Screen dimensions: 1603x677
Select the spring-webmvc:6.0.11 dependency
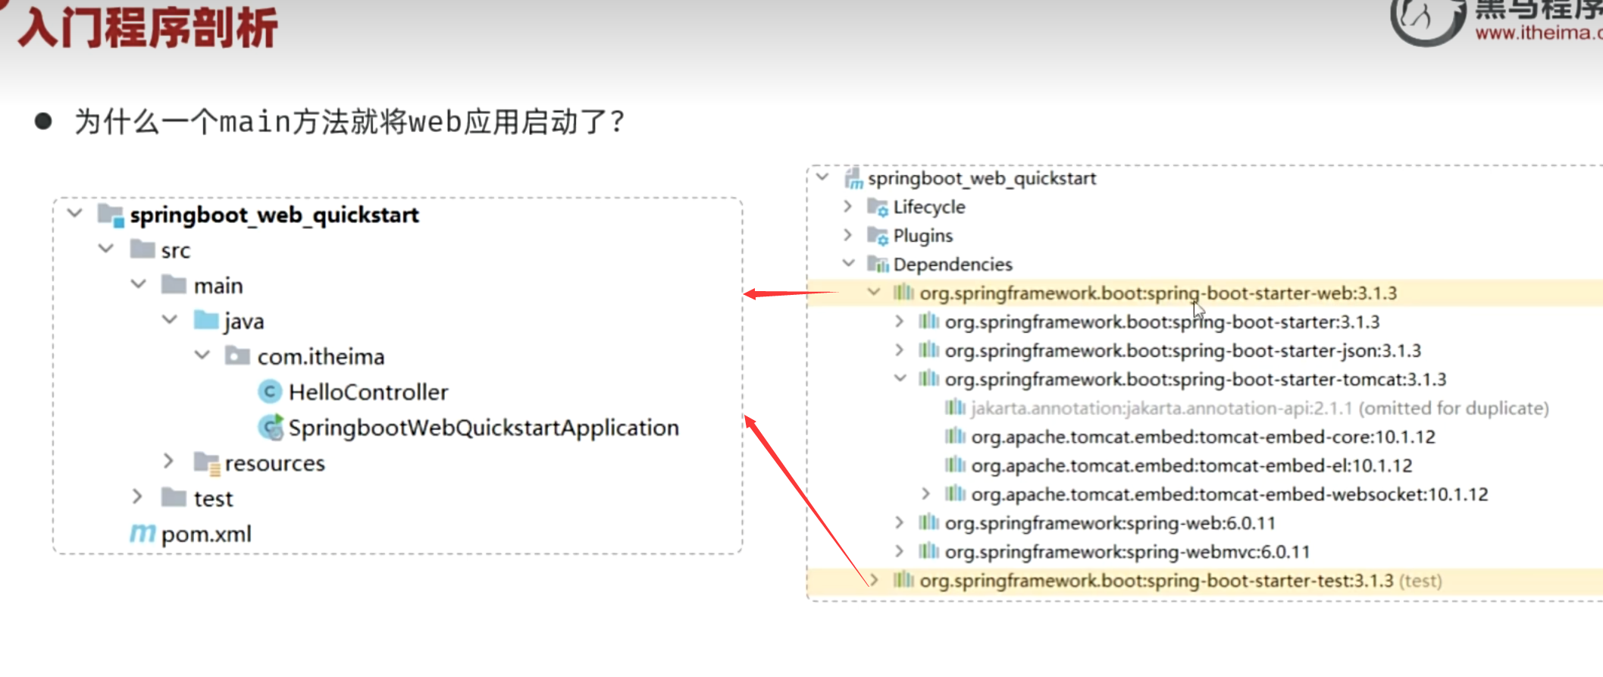click(1126, 552)
